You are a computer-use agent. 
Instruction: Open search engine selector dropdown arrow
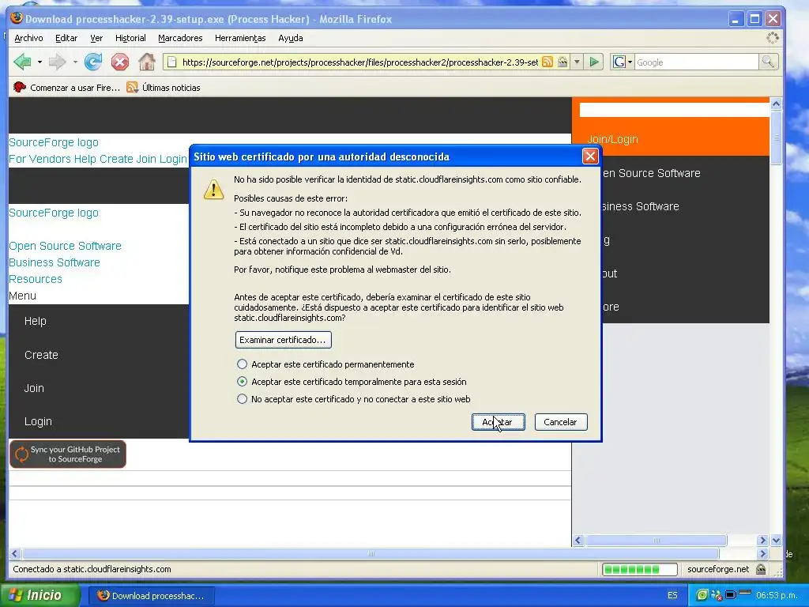(630, 62)
